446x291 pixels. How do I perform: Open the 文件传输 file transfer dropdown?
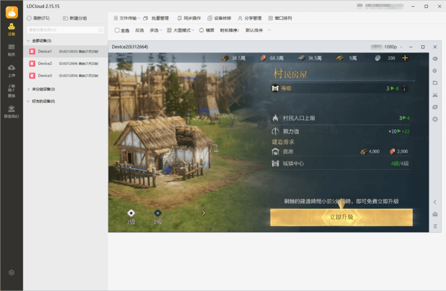[127, 18]
